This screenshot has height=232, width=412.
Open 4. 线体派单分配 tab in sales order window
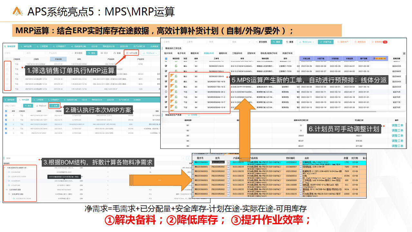[x=79, y=46]
